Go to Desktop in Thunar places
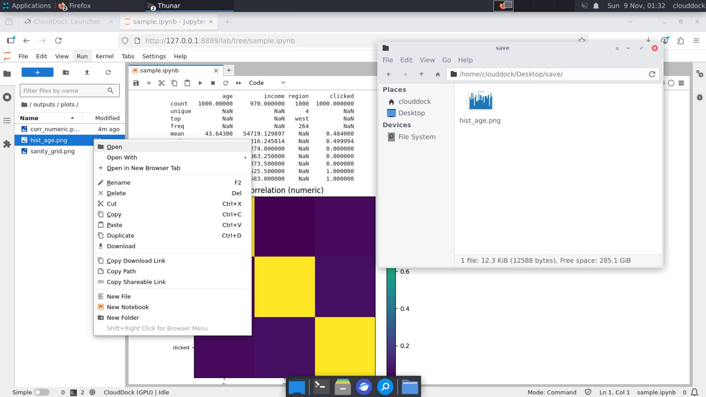 coord(411,113)
